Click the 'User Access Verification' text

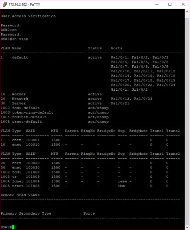[x=28, y=16]
